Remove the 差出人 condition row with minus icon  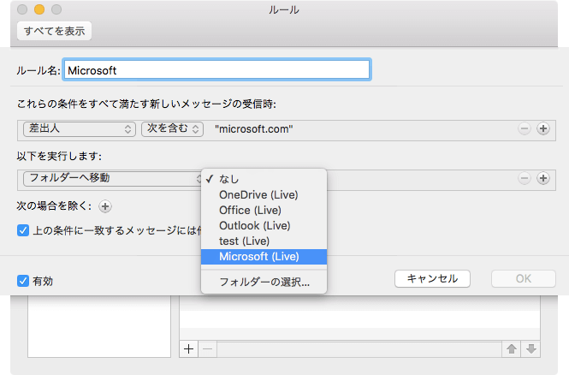click(x=525, y=128)
